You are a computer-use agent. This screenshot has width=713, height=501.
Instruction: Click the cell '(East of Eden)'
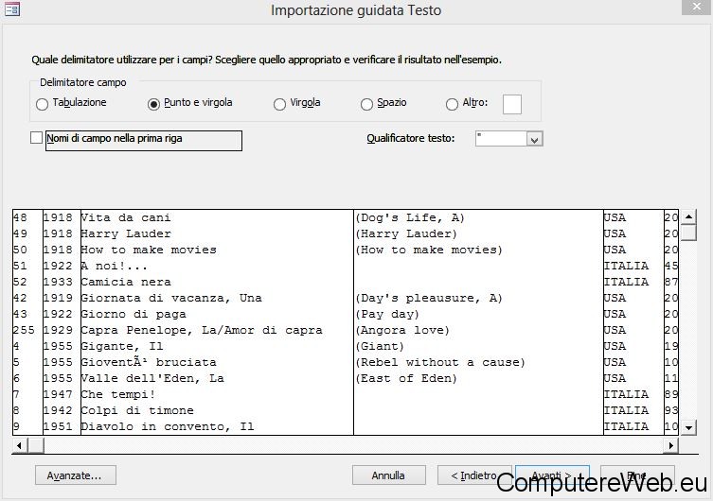click(406, 378)
